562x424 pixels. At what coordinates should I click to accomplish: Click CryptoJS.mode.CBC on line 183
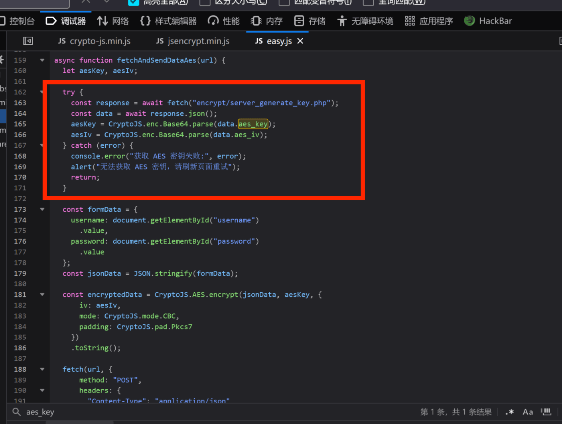tap(140, 316)
